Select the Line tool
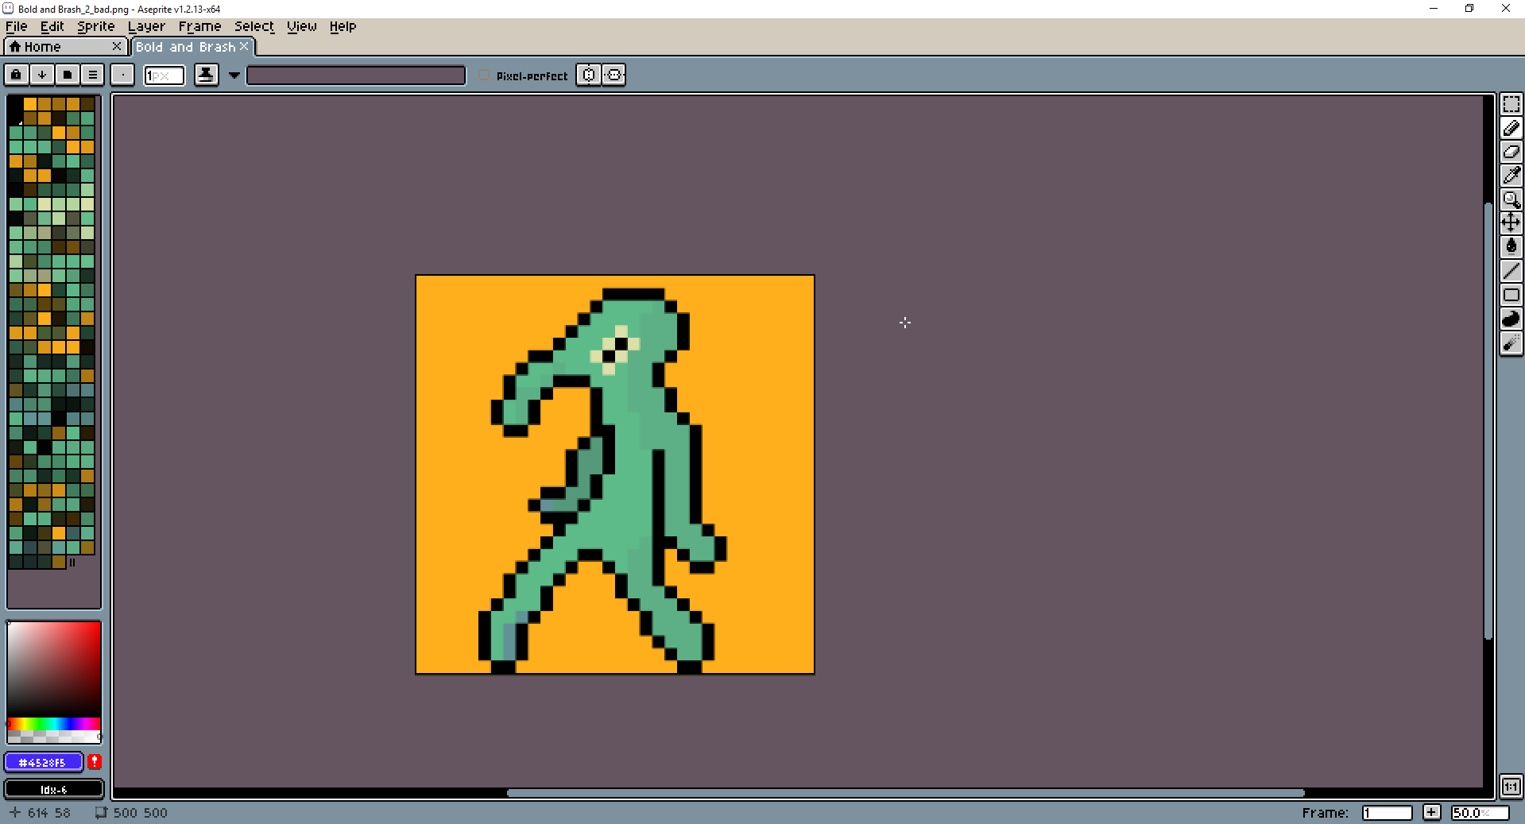The image size is (1525, 824). pos(1511,271)
